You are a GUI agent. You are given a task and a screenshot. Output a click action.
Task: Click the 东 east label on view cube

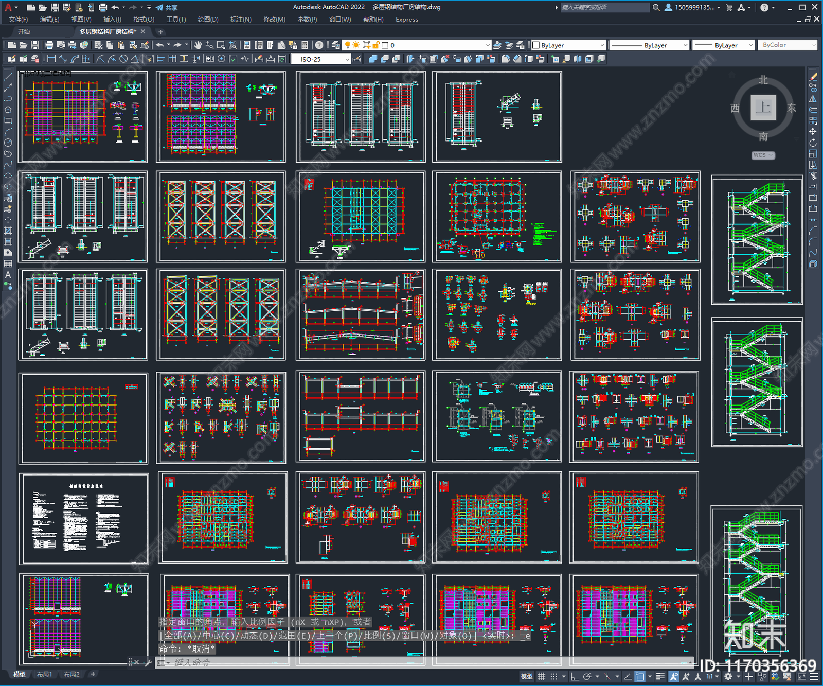[x=791, y=108]
